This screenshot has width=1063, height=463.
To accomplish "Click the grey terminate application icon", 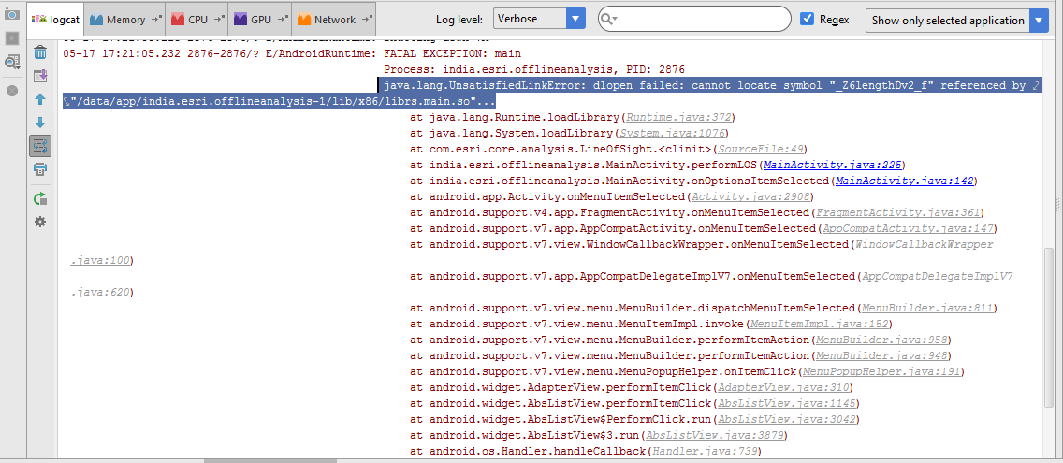I will click(11, 90).
